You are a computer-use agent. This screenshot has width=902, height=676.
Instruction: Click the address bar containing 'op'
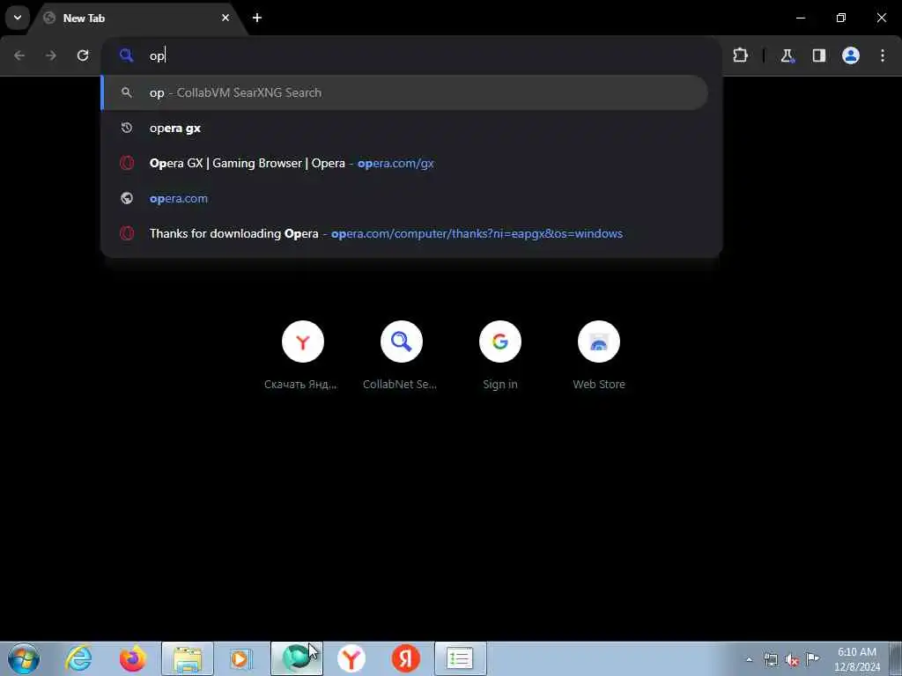point(411,55)
